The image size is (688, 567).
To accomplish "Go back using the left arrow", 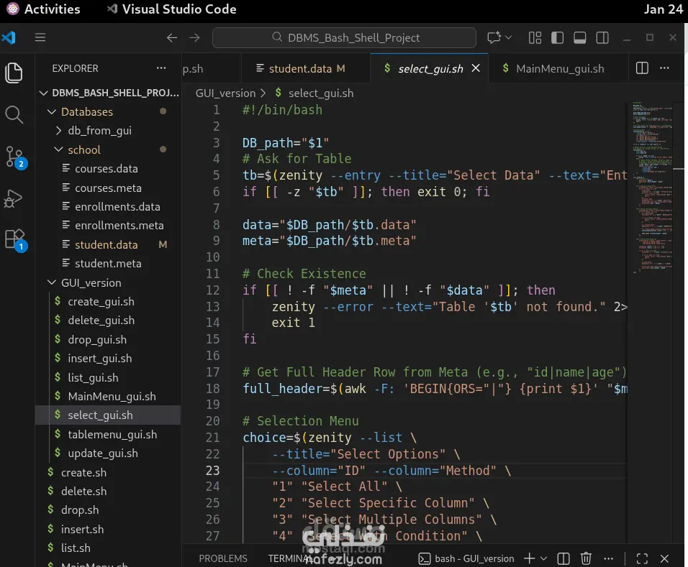I will (x=171, y=37).
